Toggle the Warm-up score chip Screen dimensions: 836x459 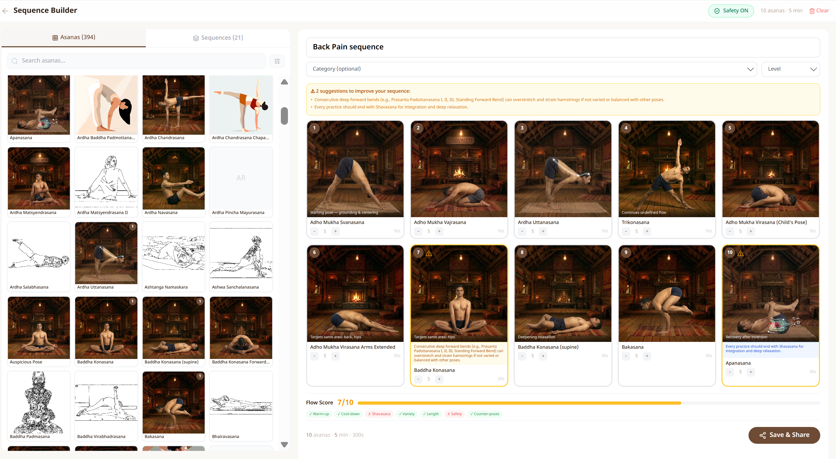click(x=319, y=414)
